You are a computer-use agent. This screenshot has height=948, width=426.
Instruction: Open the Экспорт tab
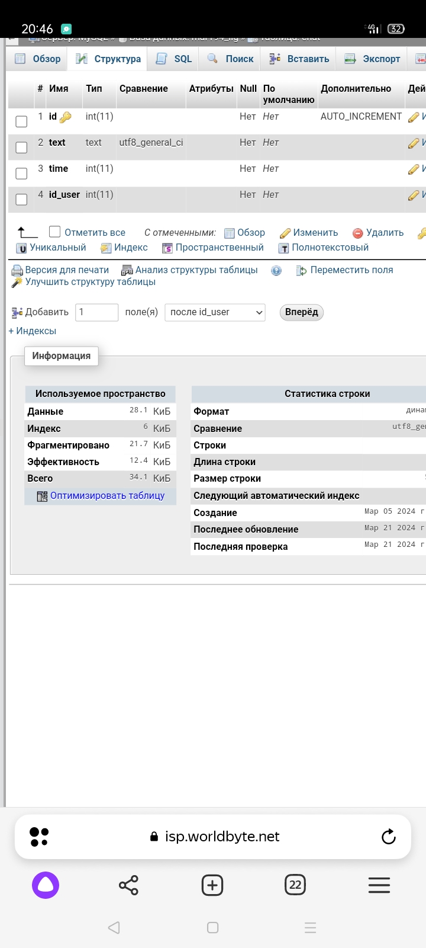(373, 59)
